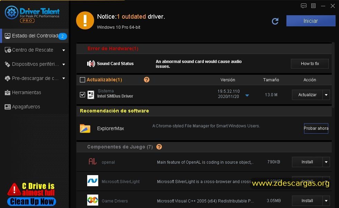
Task: Click the Herramientas toolbox icon
Action: tap(7, 92)
